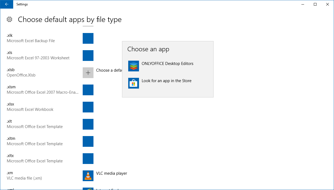Click the settings gear icon beside title
334x190 pixels.
pyautogui.click(x=9, y=19)
